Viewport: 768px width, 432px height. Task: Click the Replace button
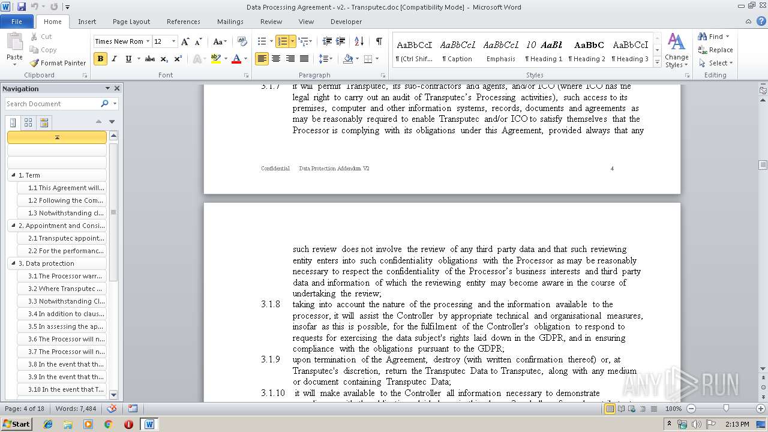coord(715,50)
